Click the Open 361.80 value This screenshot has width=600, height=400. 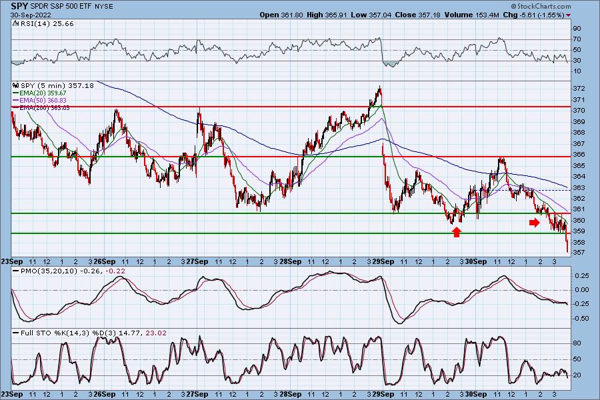(281, 15)
